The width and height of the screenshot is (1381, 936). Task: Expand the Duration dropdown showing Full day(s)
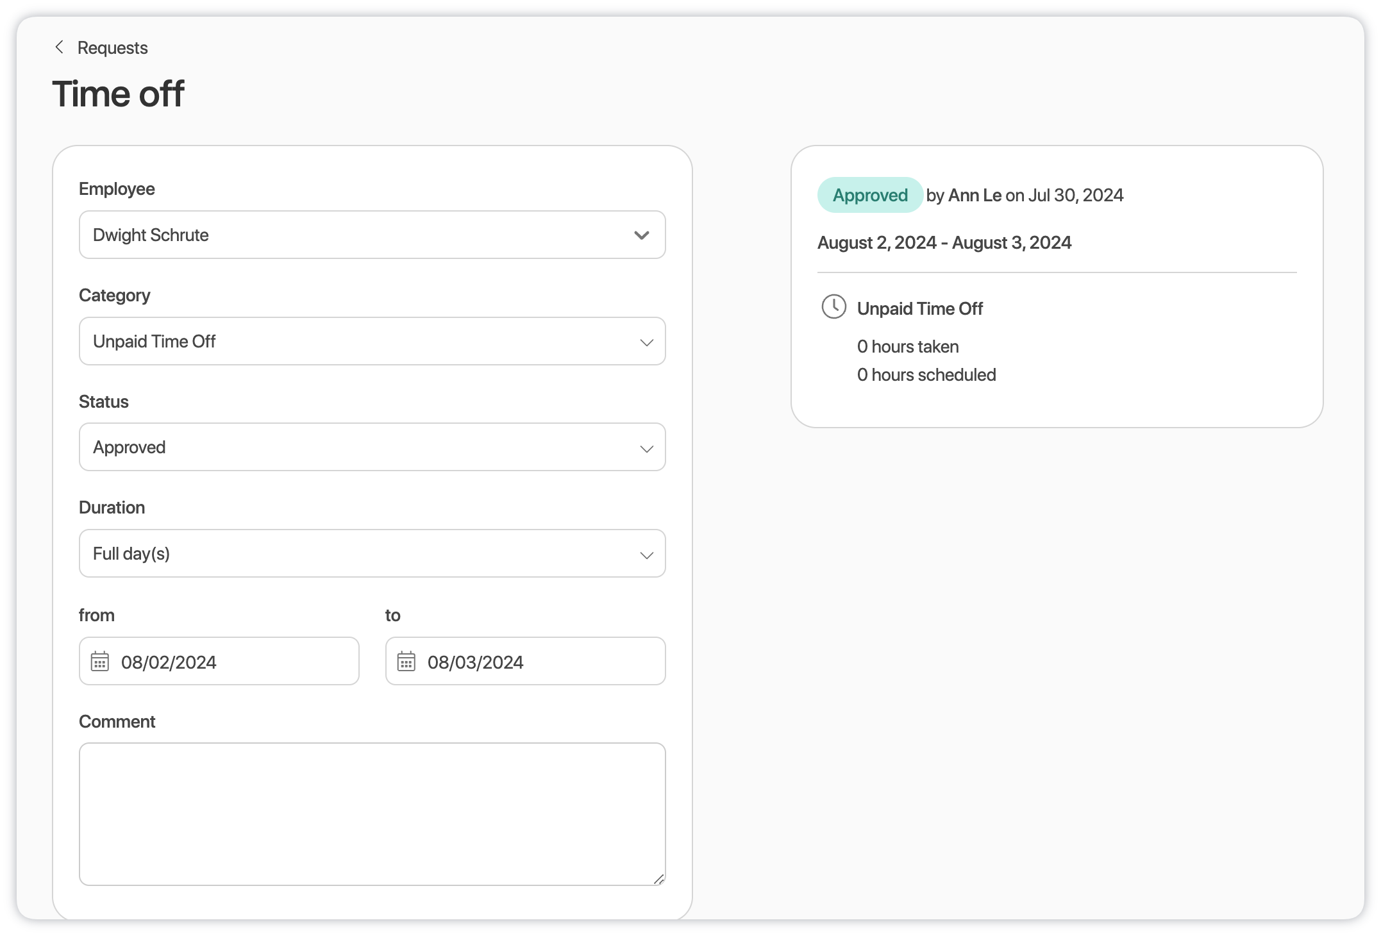coord(359,554)
